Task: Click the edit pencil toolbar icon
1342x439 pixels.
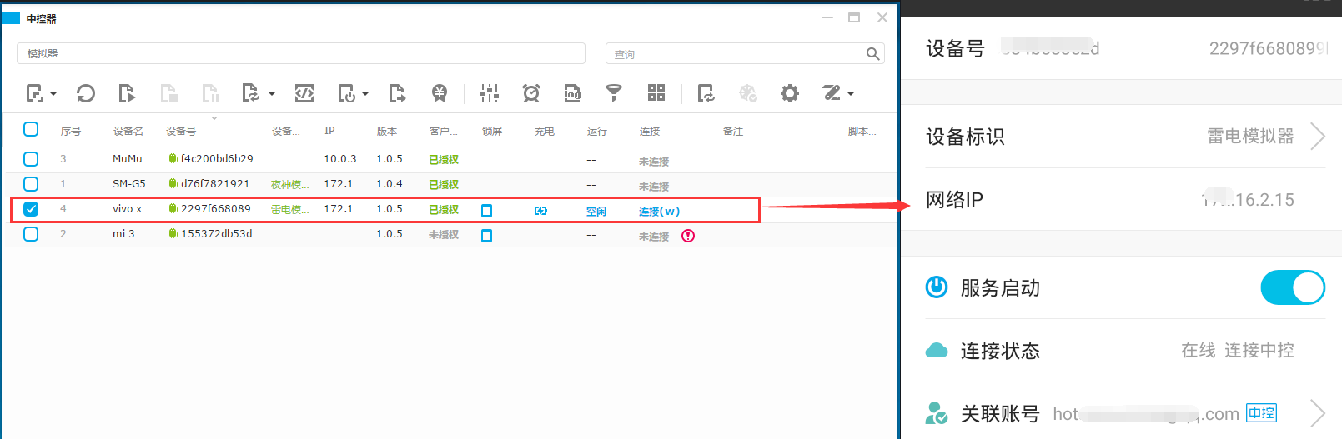Action: click(x=832, y=92)
